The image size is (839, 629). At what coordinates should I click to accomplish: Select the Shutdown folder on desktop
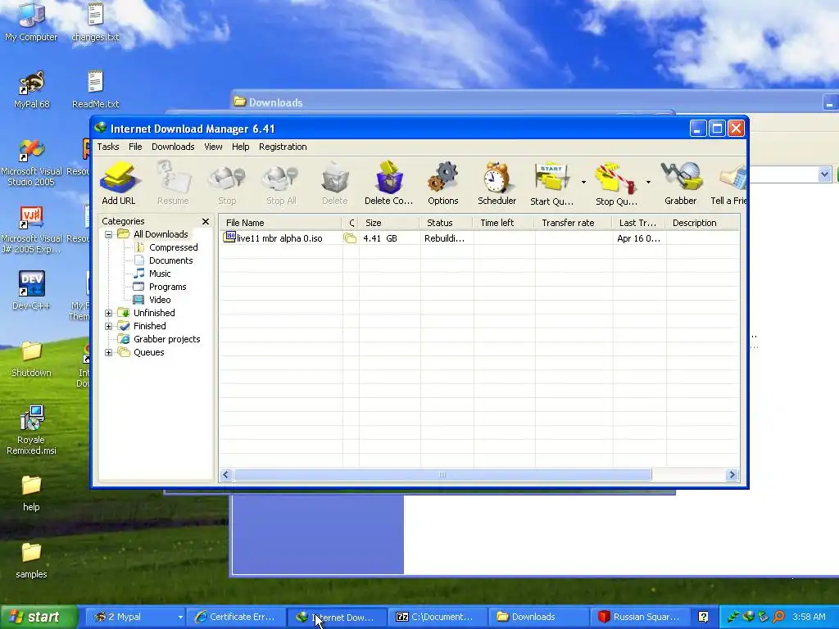click(31, 359)
